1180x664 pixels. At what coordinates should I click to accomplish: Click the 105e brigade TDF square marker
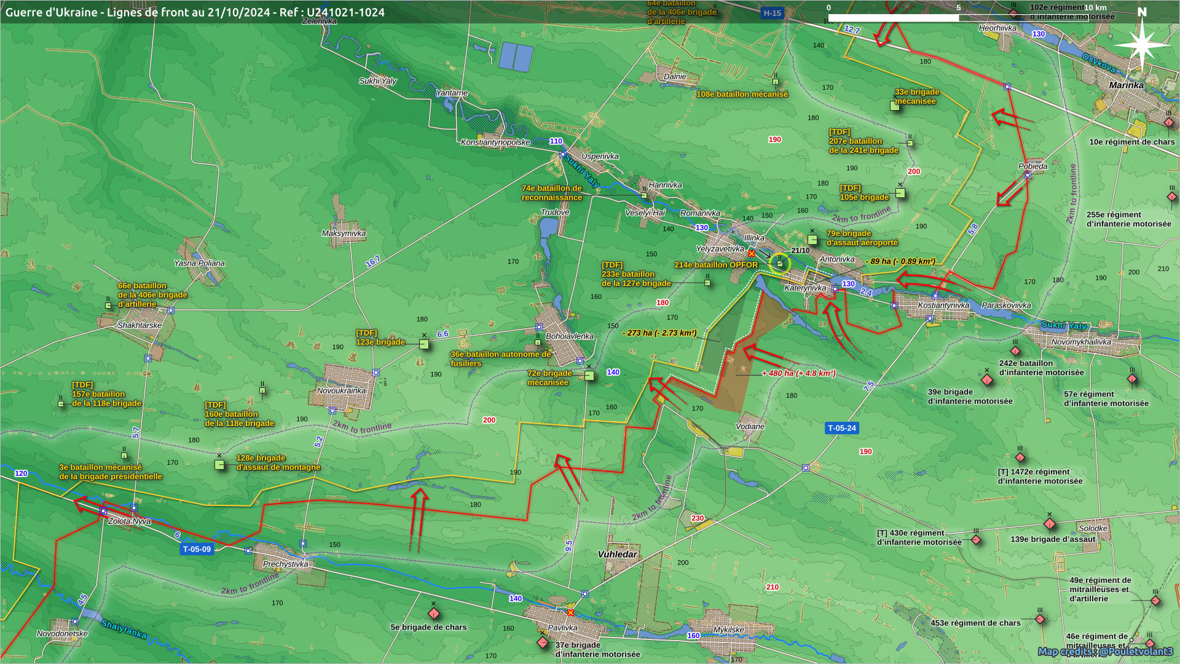[x=900, y=193]
